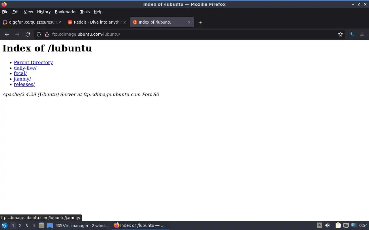Open the jammy/ directory link
The image size is (369, 230).
(x=22, y=79)
